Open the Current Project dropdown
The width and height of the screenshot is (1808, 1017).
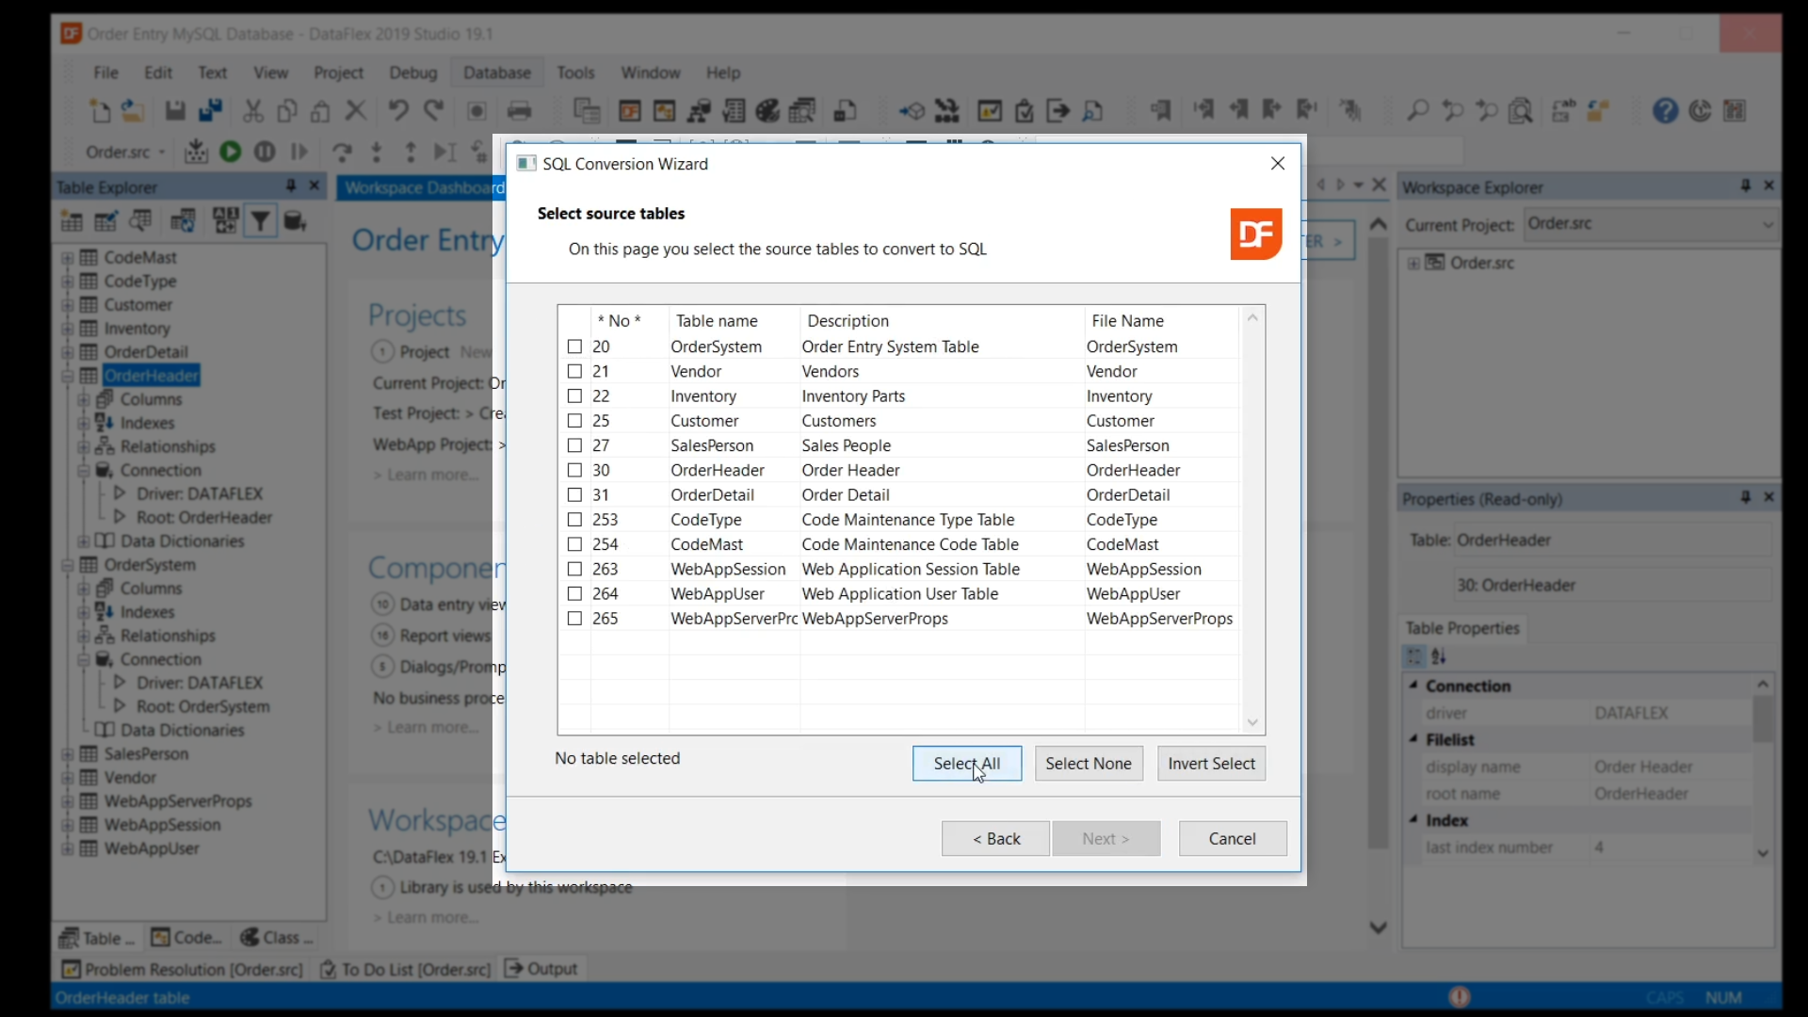[1767, 224]
